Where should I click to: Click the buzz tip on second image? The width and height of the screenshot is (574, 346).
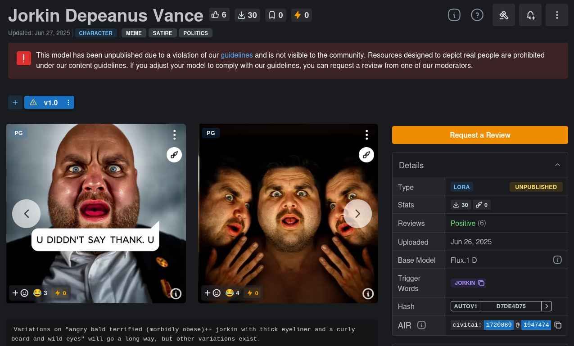[x=253, y=293]
